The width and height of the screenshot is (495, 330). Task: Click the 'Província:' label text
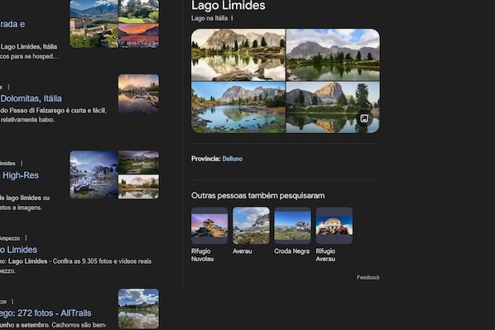[206, 159]
